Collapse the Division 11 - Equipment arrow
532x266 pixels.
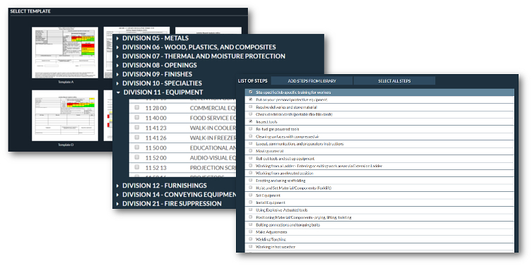tap(118, 92)
